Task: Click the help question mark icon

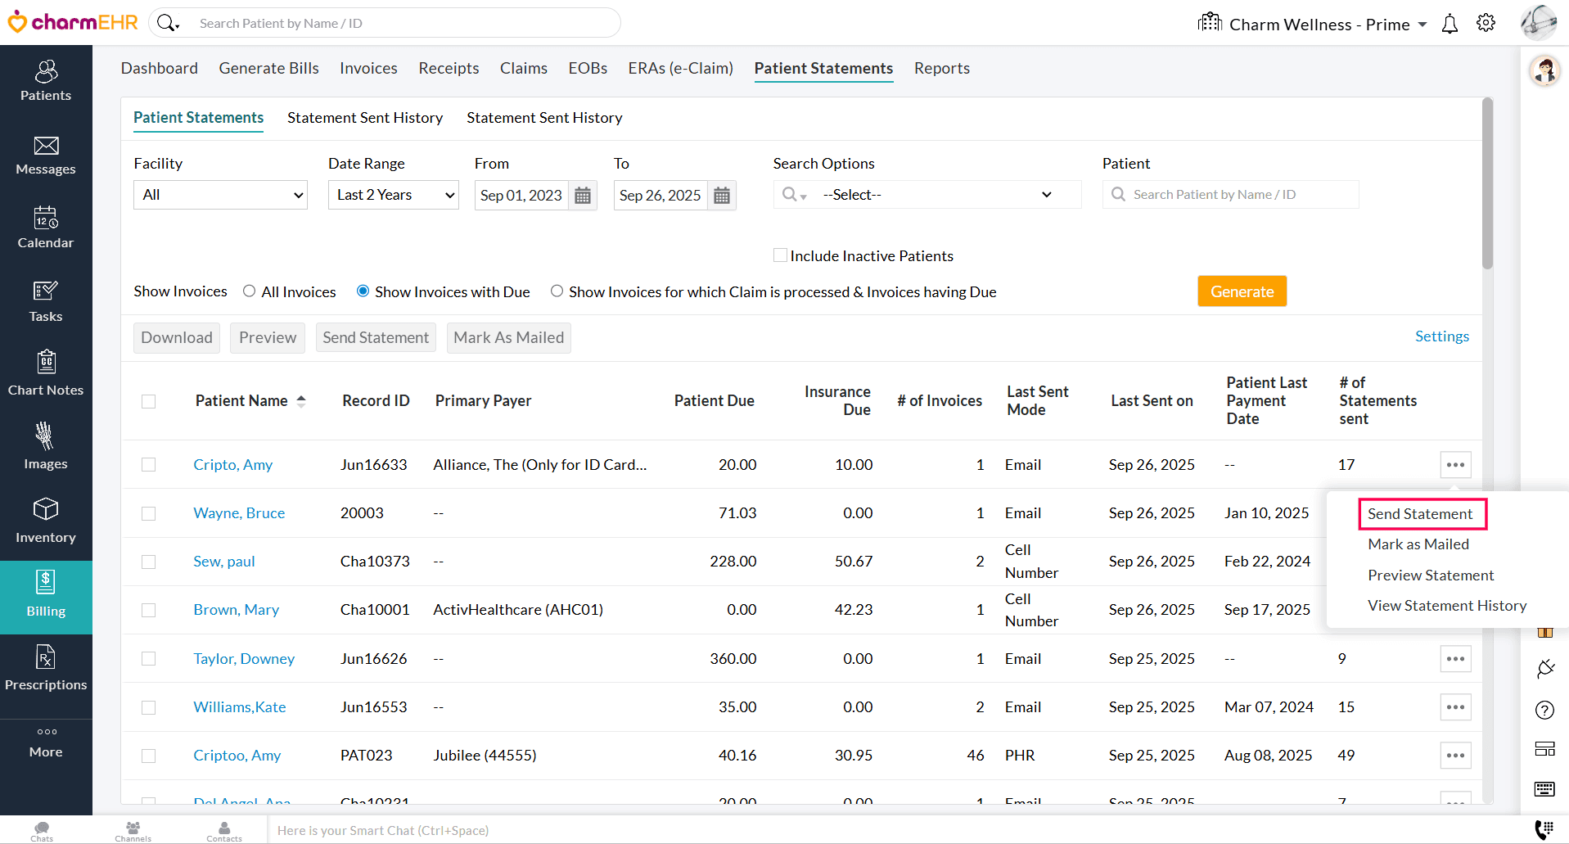Action: [x=1544, y=710]
